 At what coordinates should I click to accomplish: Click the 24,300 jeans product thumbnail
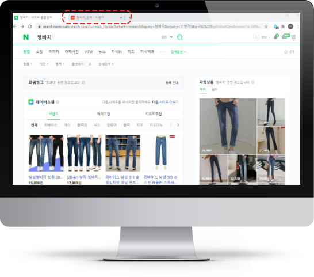click(228, 126)
